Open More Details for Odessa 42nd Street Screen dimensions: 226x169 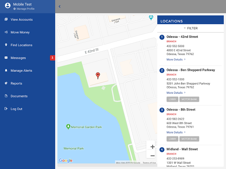click(176, 59)
